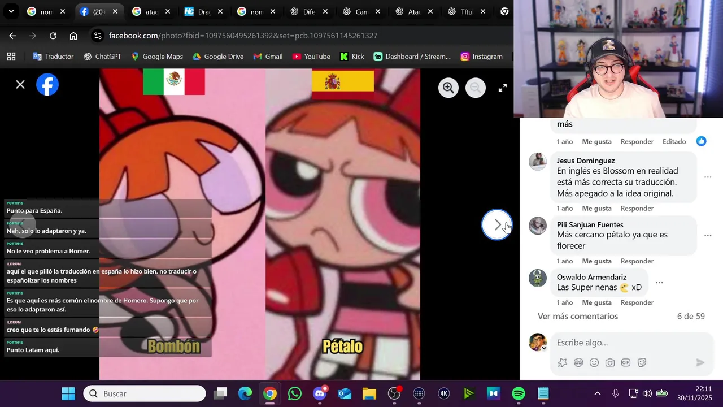Insert an avatar sticker in comment
The height and width of the screenshot is (407, 723).
(x=578, y=363)
